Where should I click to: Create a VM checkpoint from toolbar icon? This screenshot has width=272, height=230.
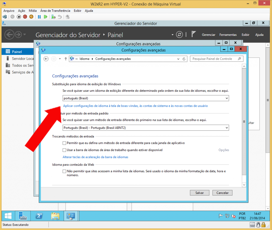click(x=53, y=17)
